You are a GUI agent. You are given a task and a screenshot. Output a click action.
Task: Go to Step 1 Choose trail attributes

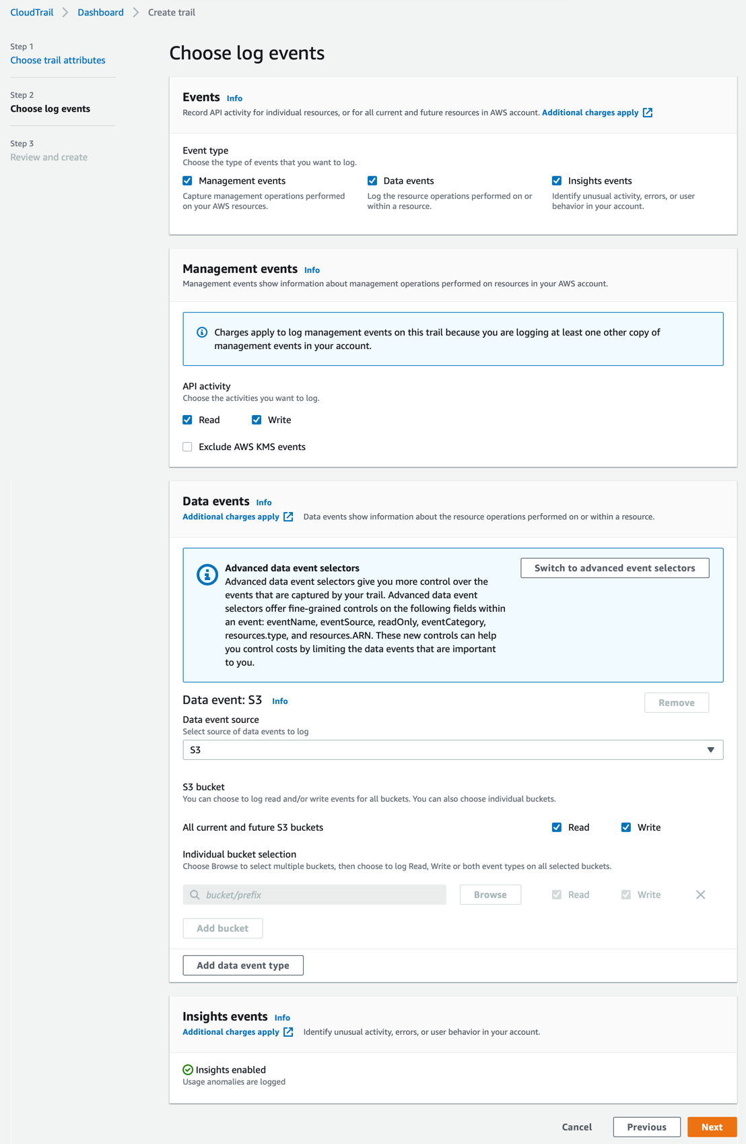[x=58, y=60]
